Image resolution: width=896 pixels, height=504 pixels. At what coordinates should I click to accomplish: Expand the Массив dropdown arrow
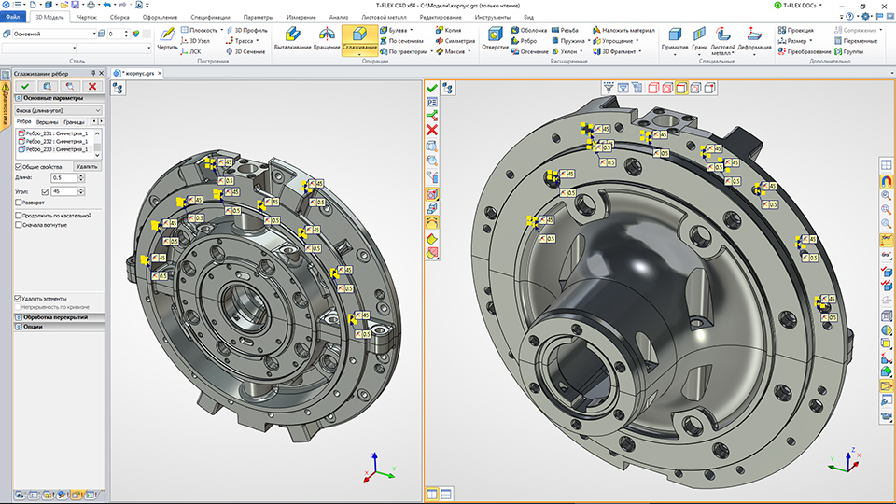tap(469, 51)
